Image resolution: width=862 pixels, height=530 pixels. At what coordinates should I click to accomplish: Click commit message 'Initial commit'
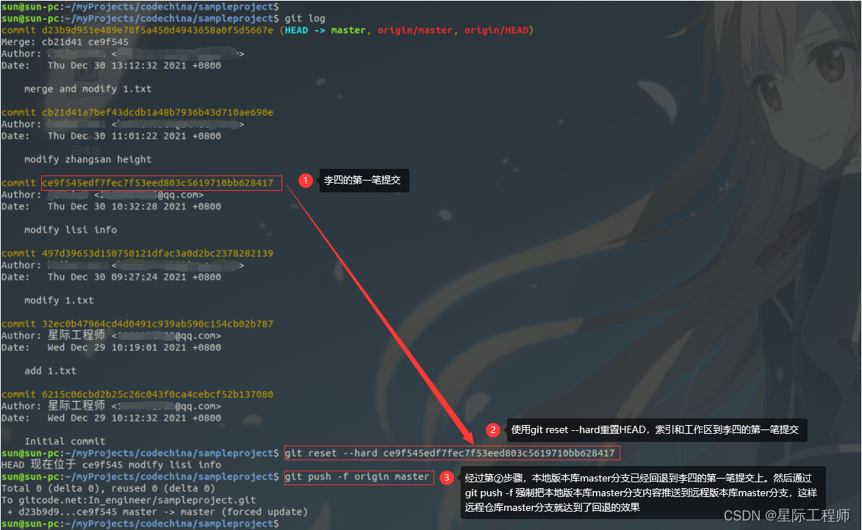(65, 441)
